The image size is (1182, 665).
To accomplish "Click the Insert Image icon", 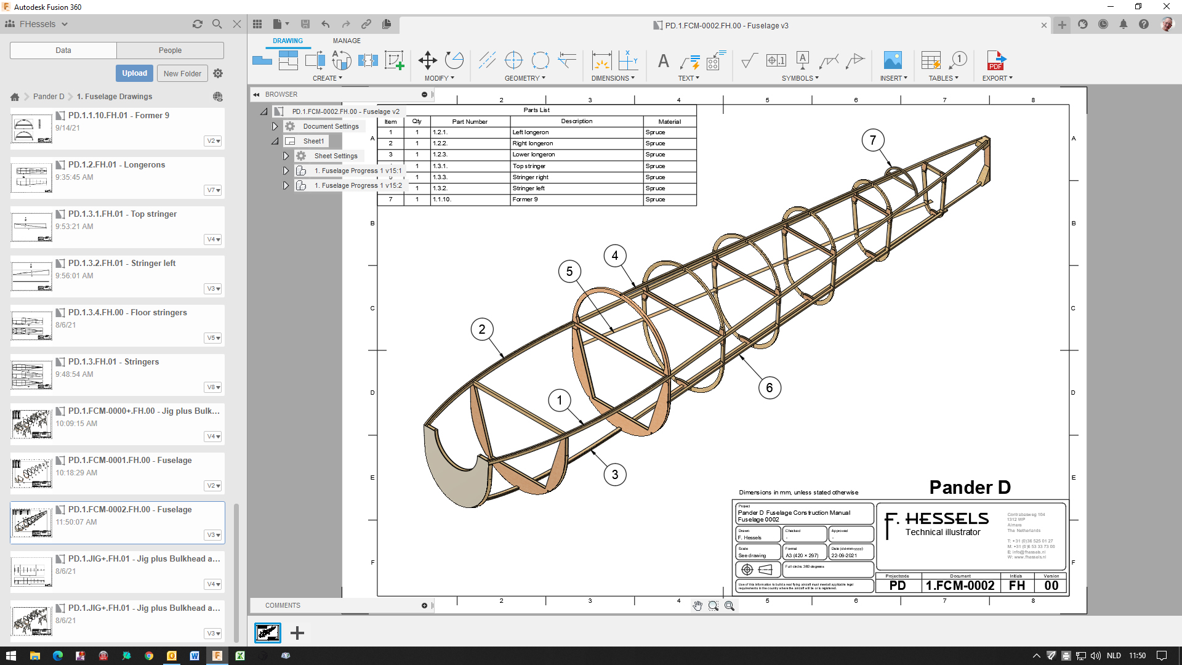I will (x=892, y=60).
